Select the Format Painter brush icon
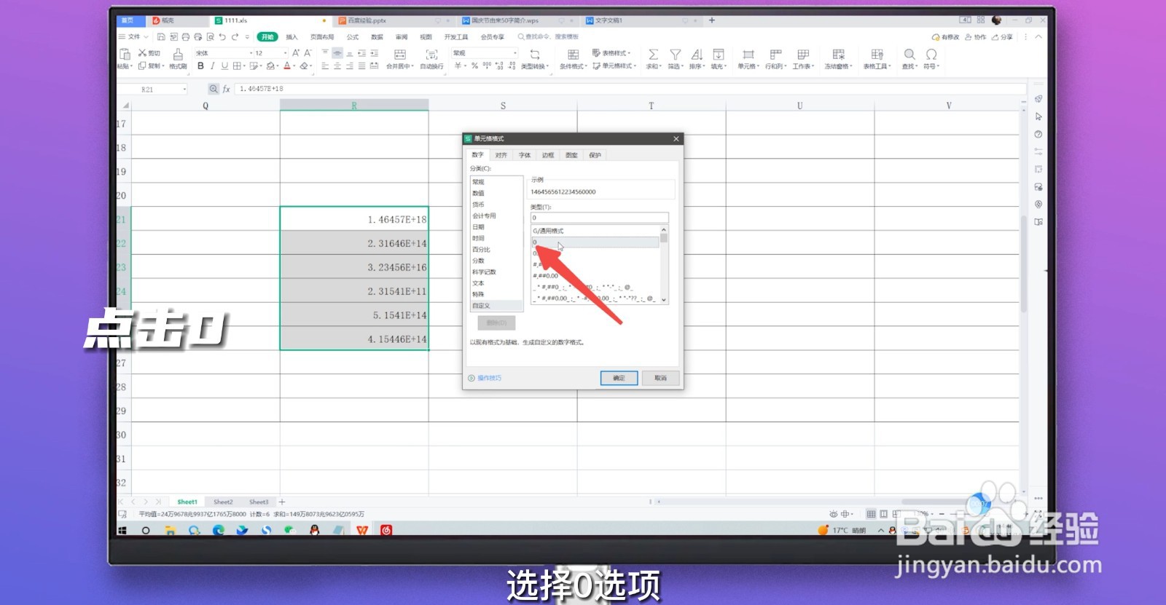1166x605 pixels. (178, 55)
